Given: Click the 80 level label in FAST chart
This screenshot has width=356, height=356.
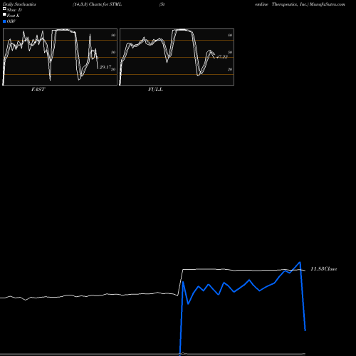Looking at the screenshot, I should 113,35.
